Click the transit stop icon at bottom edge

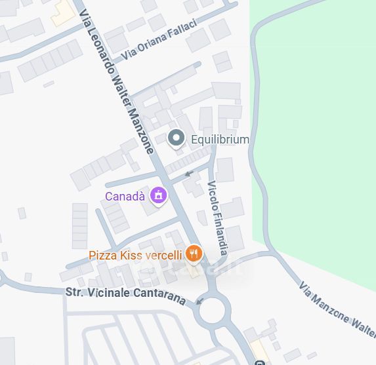point(259,362)
